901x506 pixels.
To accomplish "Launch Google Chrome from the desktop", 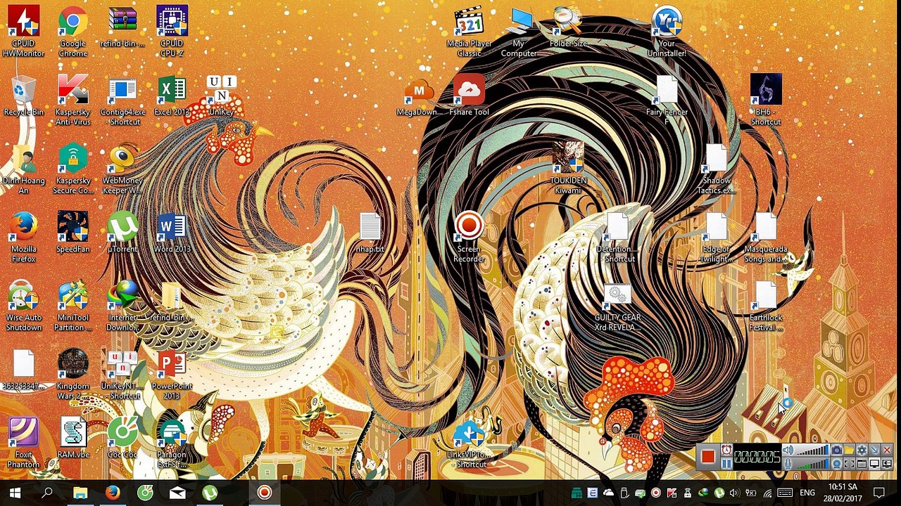I will click(73, 32).
